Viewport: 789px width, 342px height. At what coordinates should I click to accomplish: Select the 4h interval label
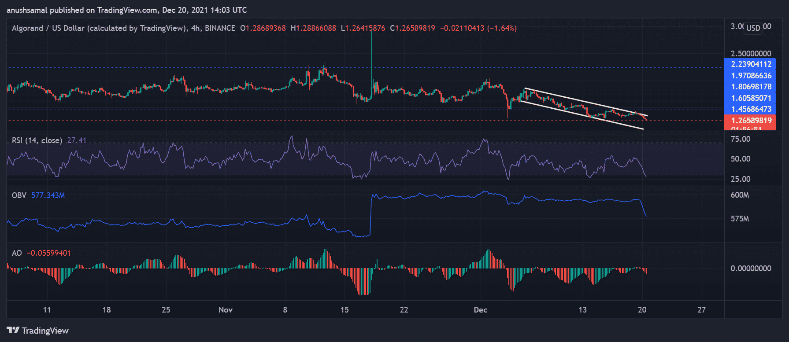point(196,28)
